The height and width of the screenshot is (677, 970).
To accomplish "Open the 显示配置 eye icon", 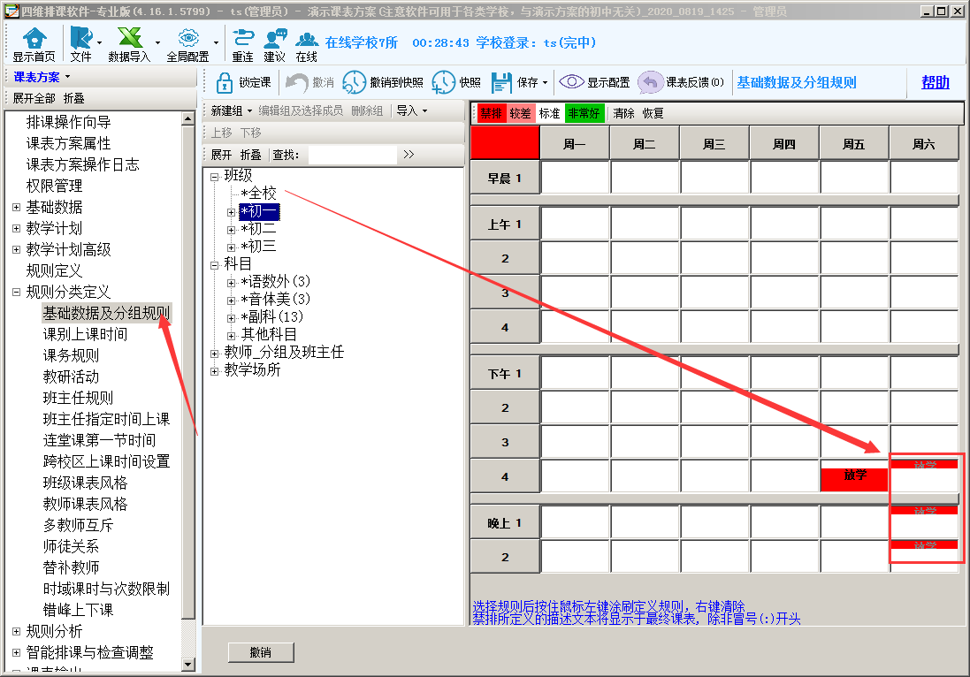I will pyautogui.click(x=572, y=82).
